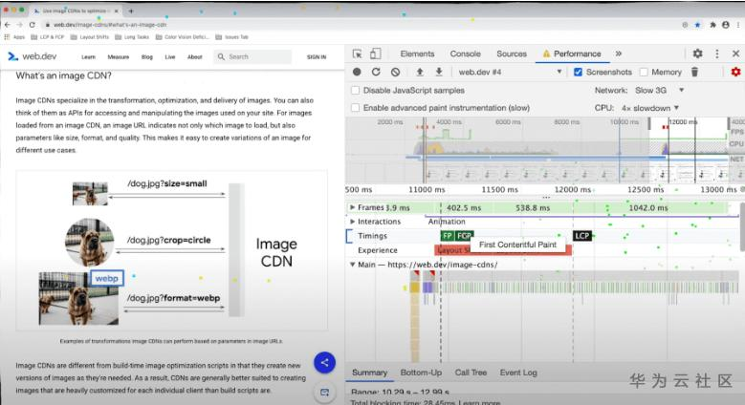Open the Network Slow 3G dropdown
The width and height of the screenshot is (745, 405).
pos(660,90)
